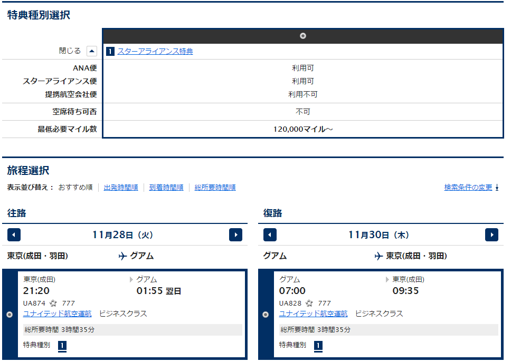
Task: Select the Star Alliance award type radio button
Action: click(x=303, y=36)
